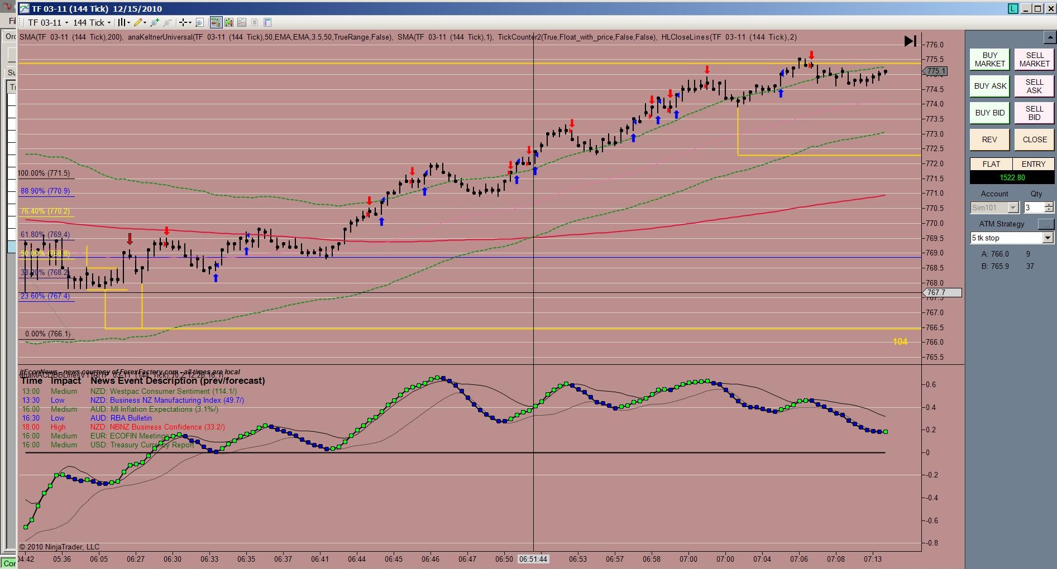The width and height of the screenshot is (1057, 569).
Task: Click the 76.40% (770.2) Fibonacci label
Action: (45, 211)
